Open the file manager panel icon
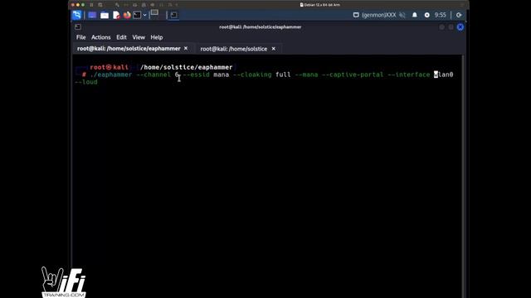This screenshot has height=298, width=531. [x=105, y=15]
